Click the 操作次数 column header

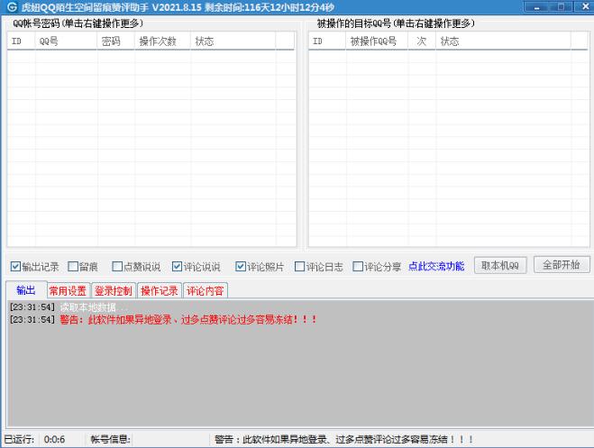163,41
